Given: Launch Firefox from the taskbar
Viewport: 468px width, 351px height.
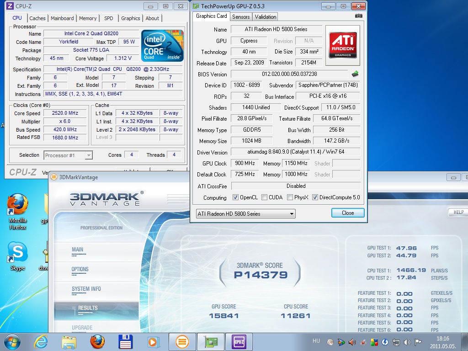Looking at the screenshot, I should [97, 342].
